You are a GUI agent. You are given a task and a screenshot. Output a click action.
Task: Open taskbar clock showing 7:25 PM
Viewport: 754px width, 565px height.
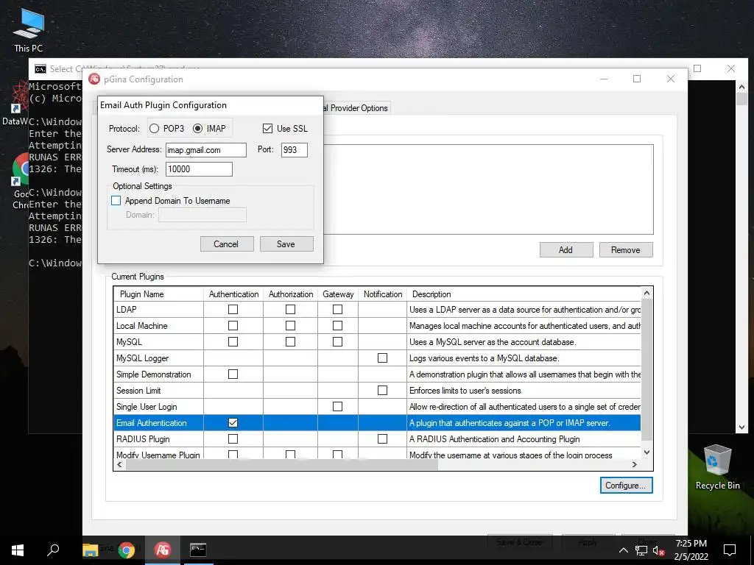(x=691, y=550)
